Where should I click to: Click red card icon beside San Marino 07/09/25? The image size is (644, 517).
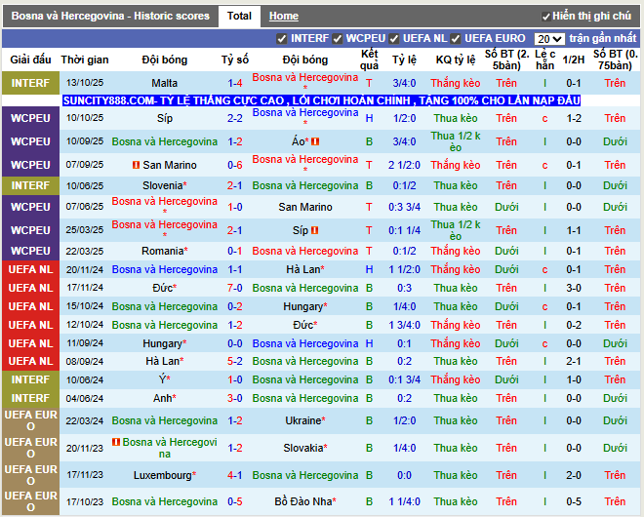pos(137,165)
